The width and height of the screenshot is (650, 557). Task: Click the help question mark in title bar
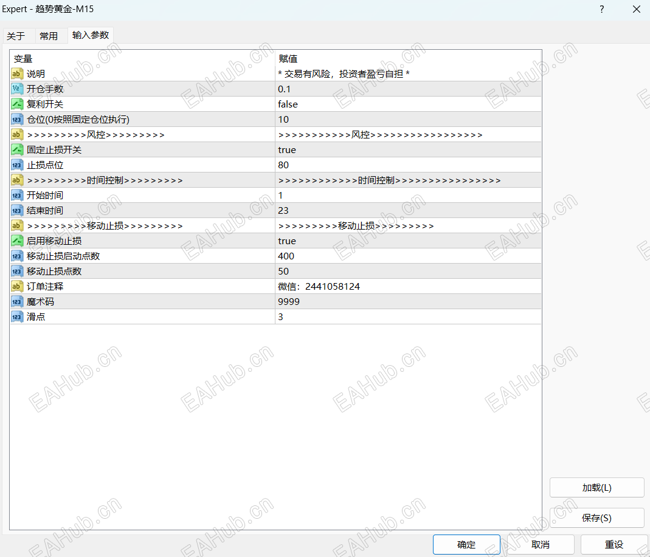pyautogui.click(x=601, y=9)
